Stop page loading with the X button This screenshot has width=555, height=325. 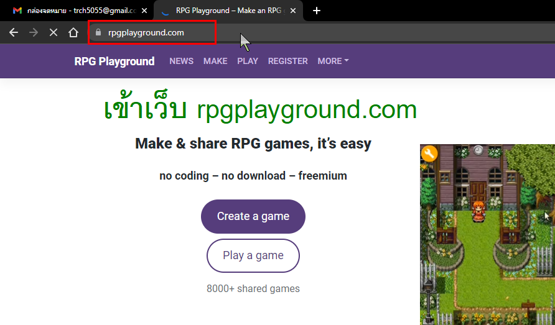coord(54,32)
